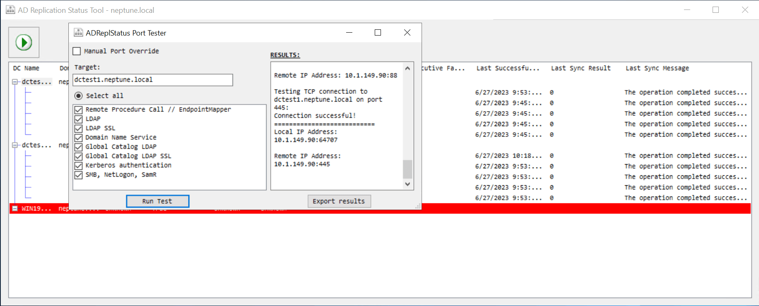Click the Export results button
759x306 pixels.
pos(339,201)
